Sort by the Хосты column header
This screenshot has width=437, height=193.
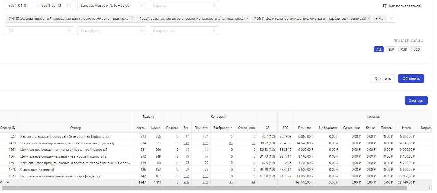141,128
